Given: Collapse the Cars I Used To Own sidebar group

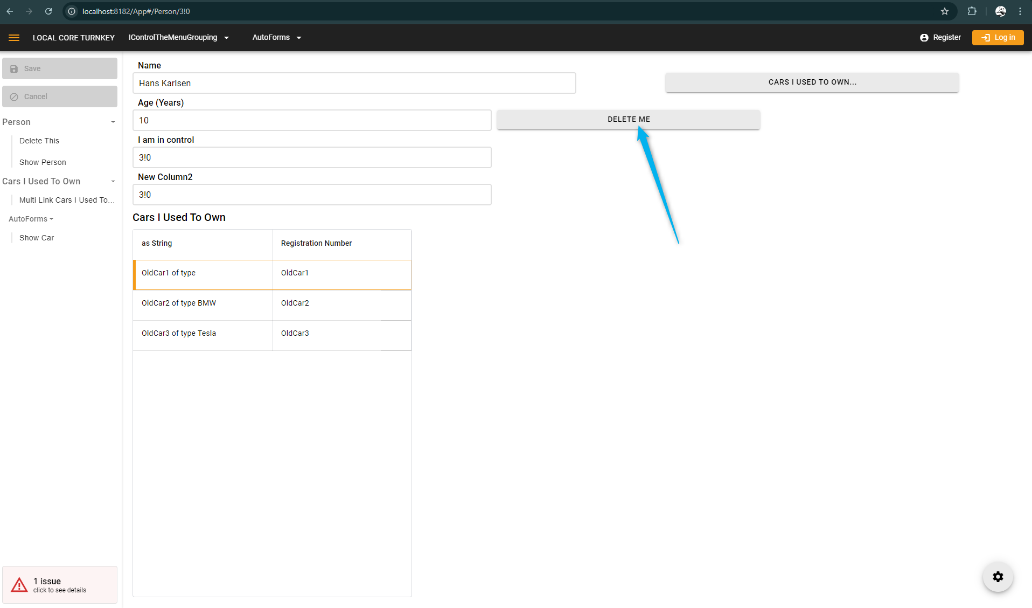Looking at the screenshot, I should [113, 182].
